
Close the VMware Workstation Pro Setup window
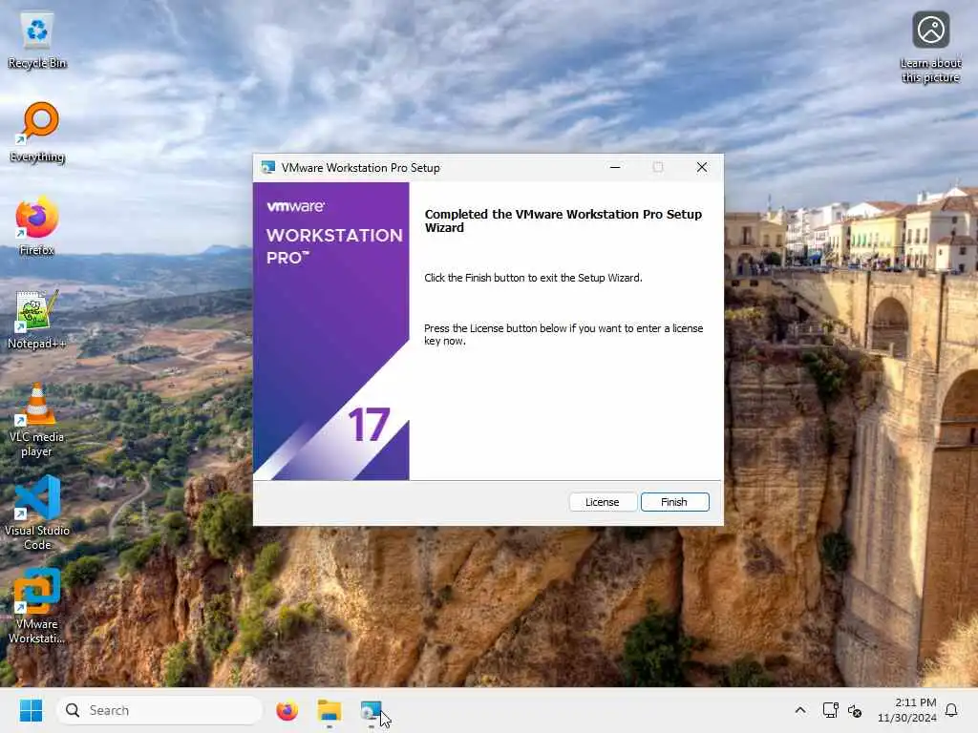coord(702,167)
